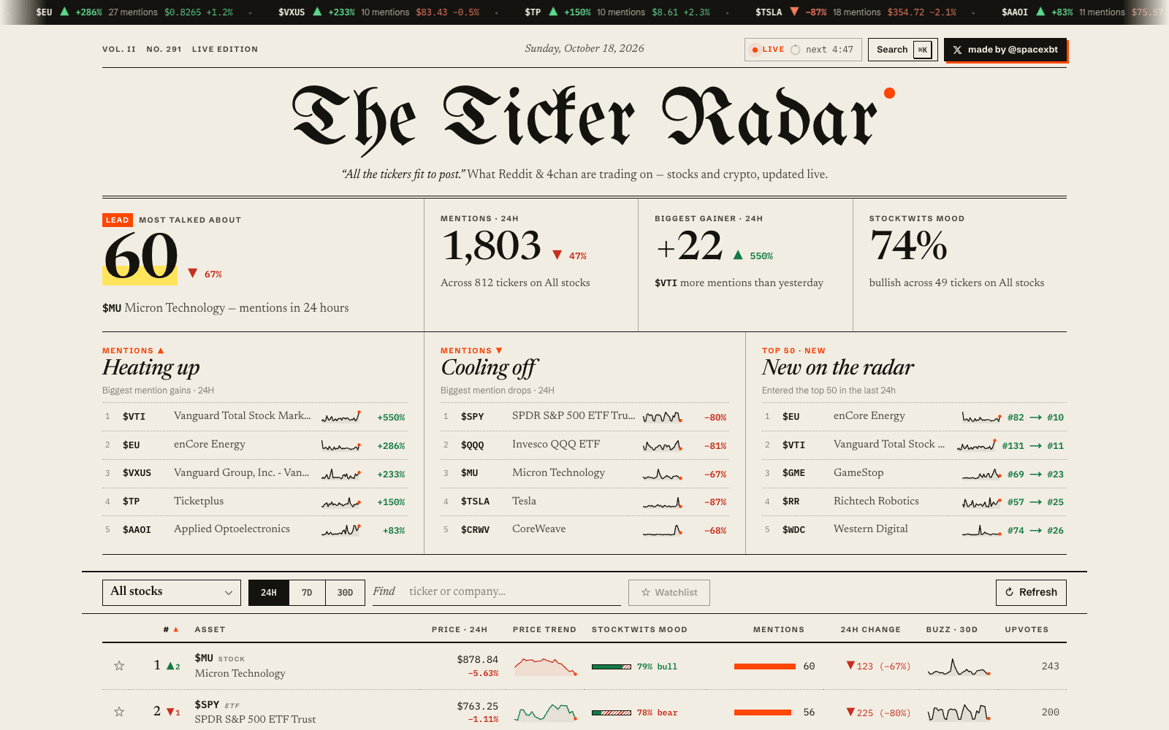Image resolution: width=1169 pixels, height=730 pixels.
Task: Click the next refresh countdown spinner
Action: click(795, 50)
